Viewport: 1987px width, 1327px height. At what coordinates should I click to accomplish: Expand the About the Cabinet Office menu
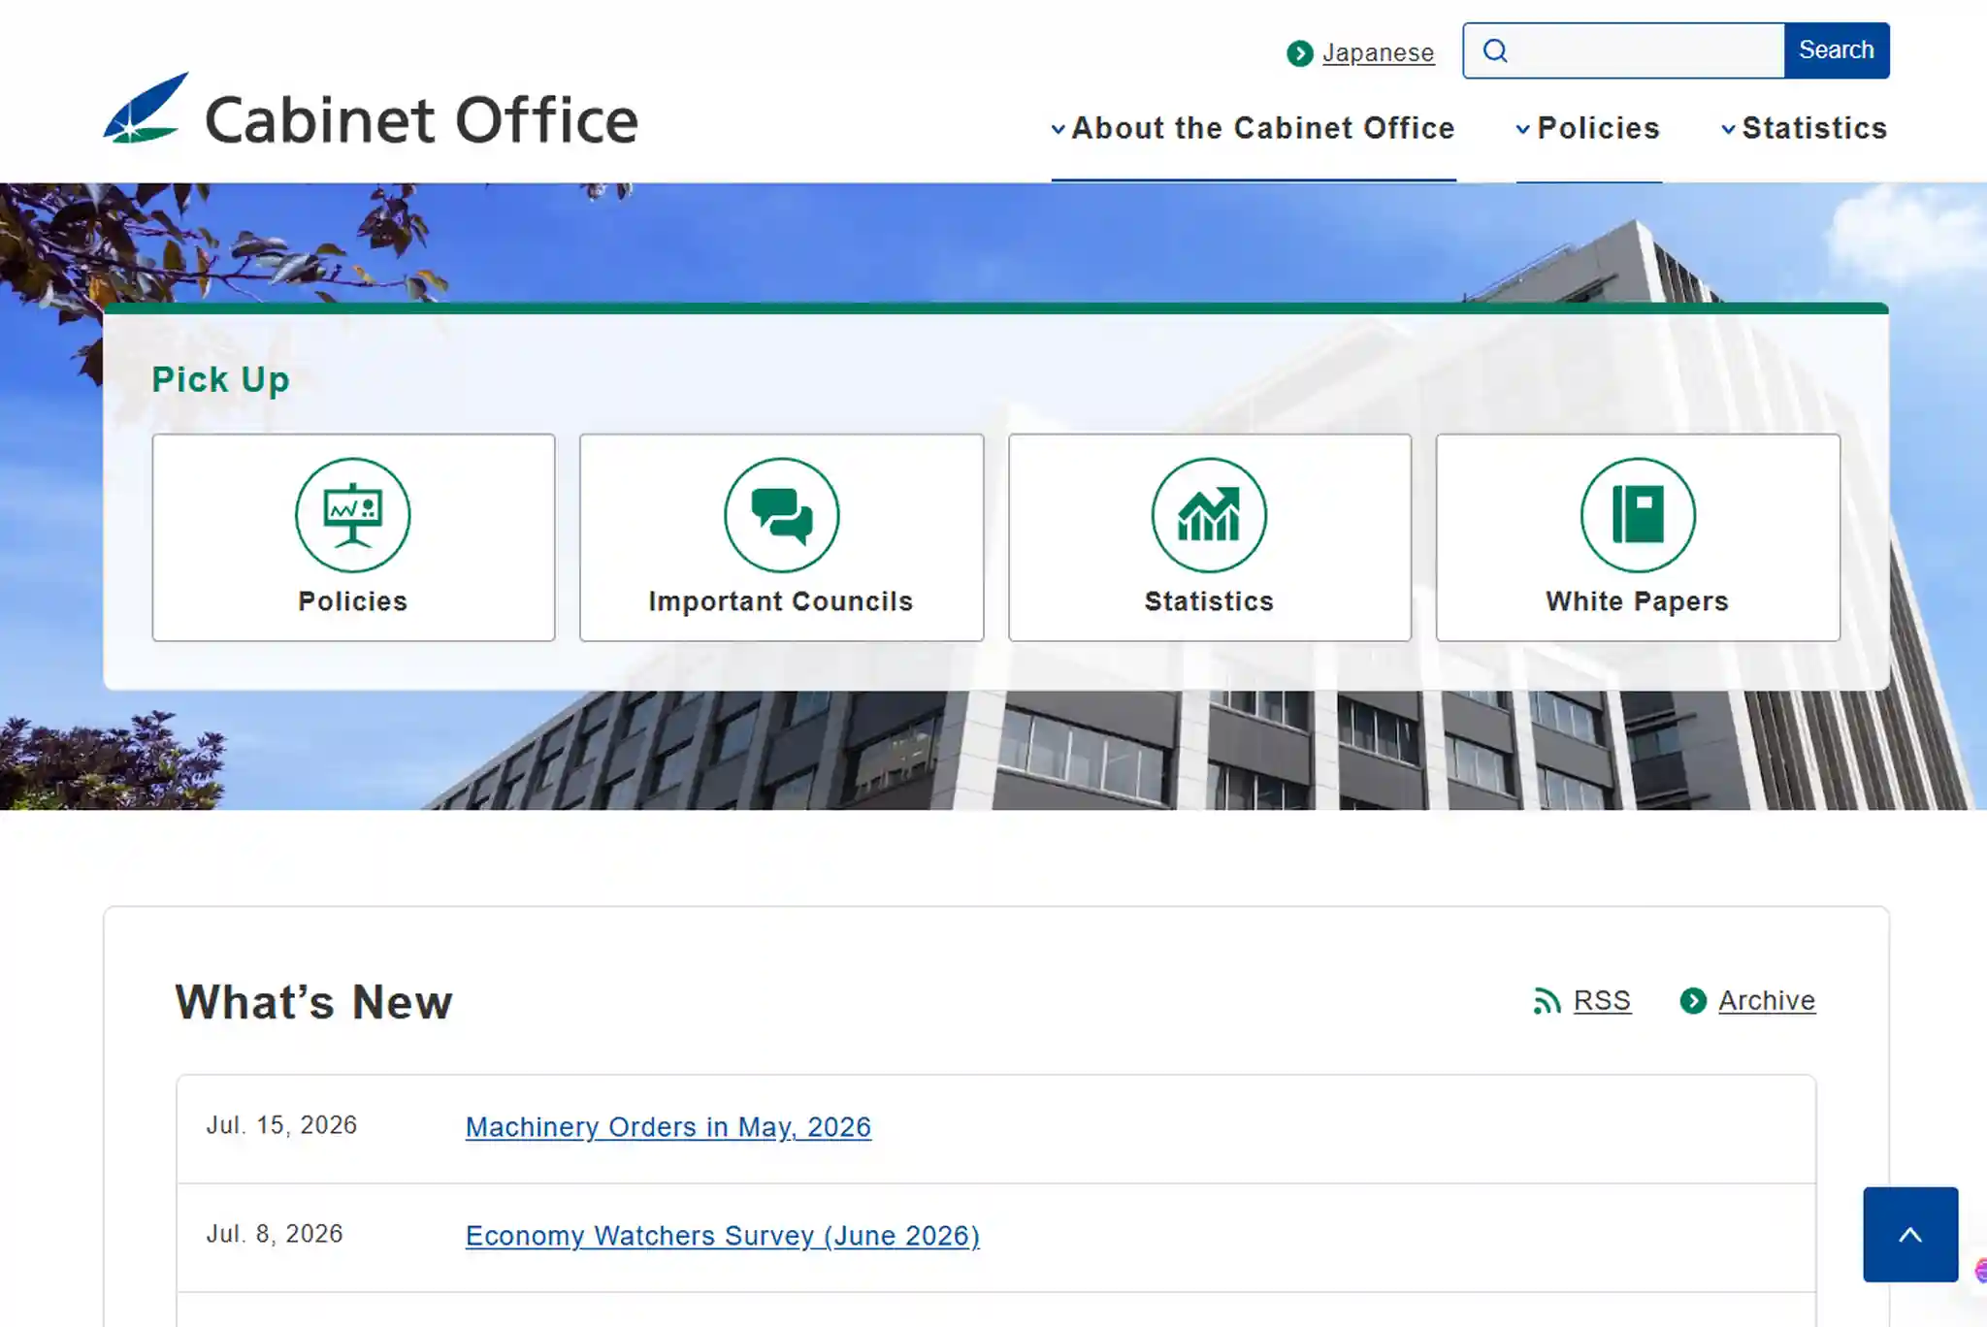1254,129
